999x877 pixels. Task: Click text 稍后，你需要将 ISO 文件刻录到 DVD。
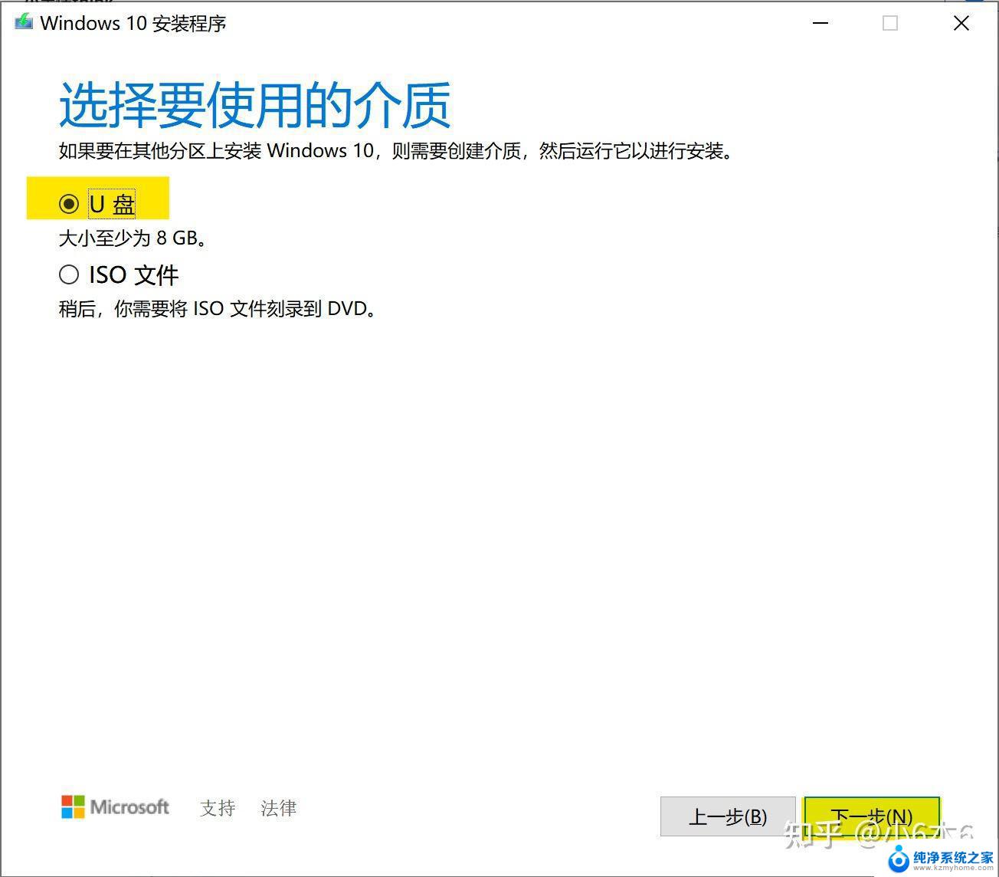pyautogui.click(x=218, y=309)
